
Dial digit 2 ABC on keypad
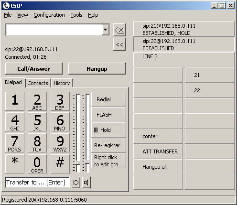(37, 101)
